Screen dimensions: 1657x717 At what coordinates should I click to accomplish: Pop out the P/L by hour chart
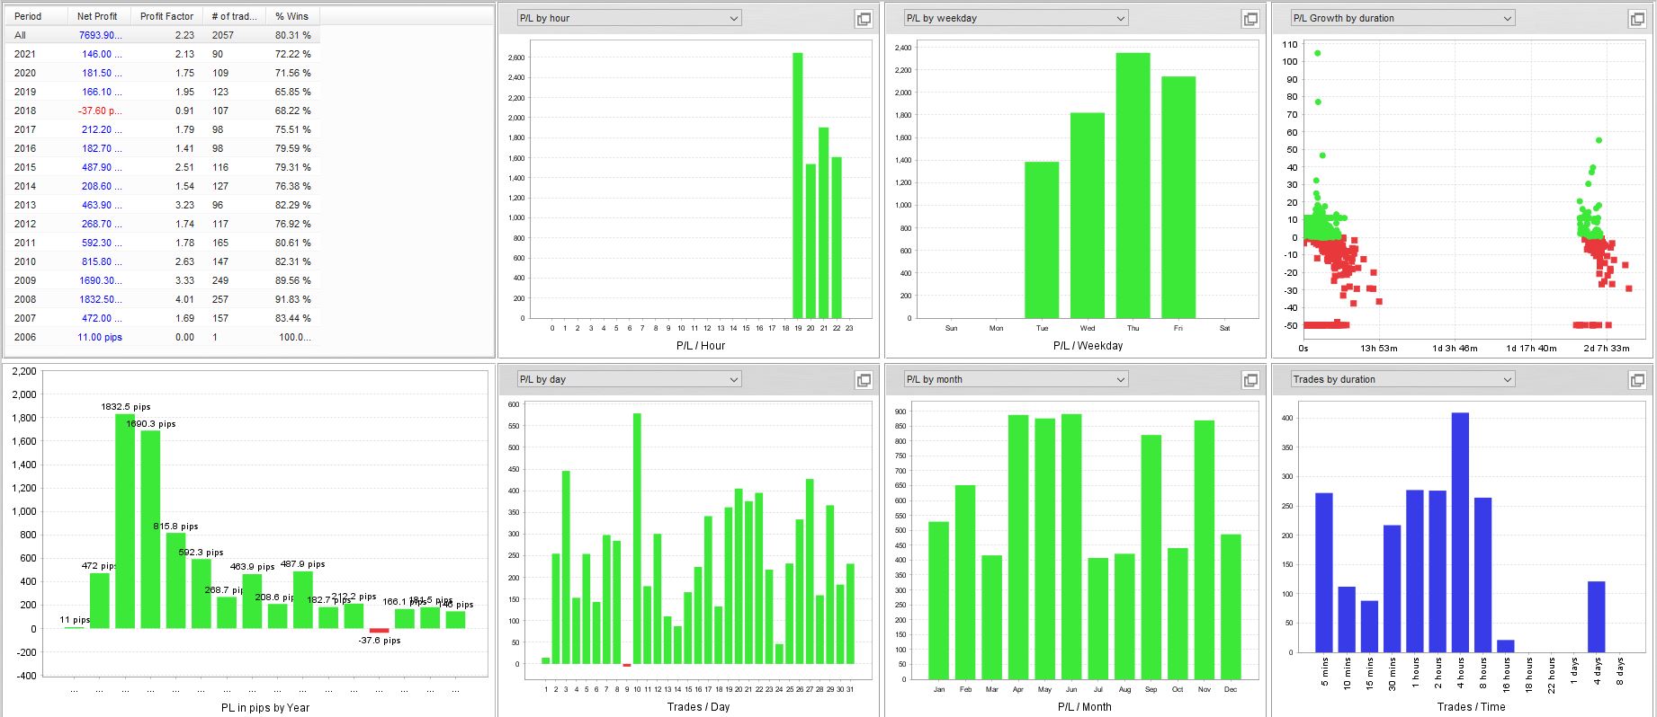click(x=864, y=19)
